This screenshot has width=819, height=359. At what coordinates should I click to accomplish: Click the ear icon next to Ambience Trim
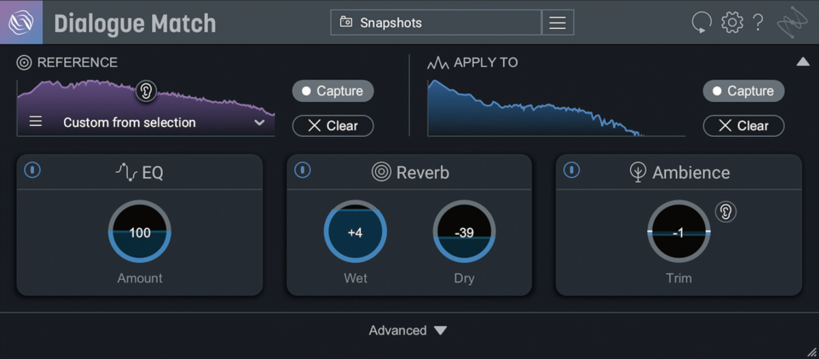(726, 212)
